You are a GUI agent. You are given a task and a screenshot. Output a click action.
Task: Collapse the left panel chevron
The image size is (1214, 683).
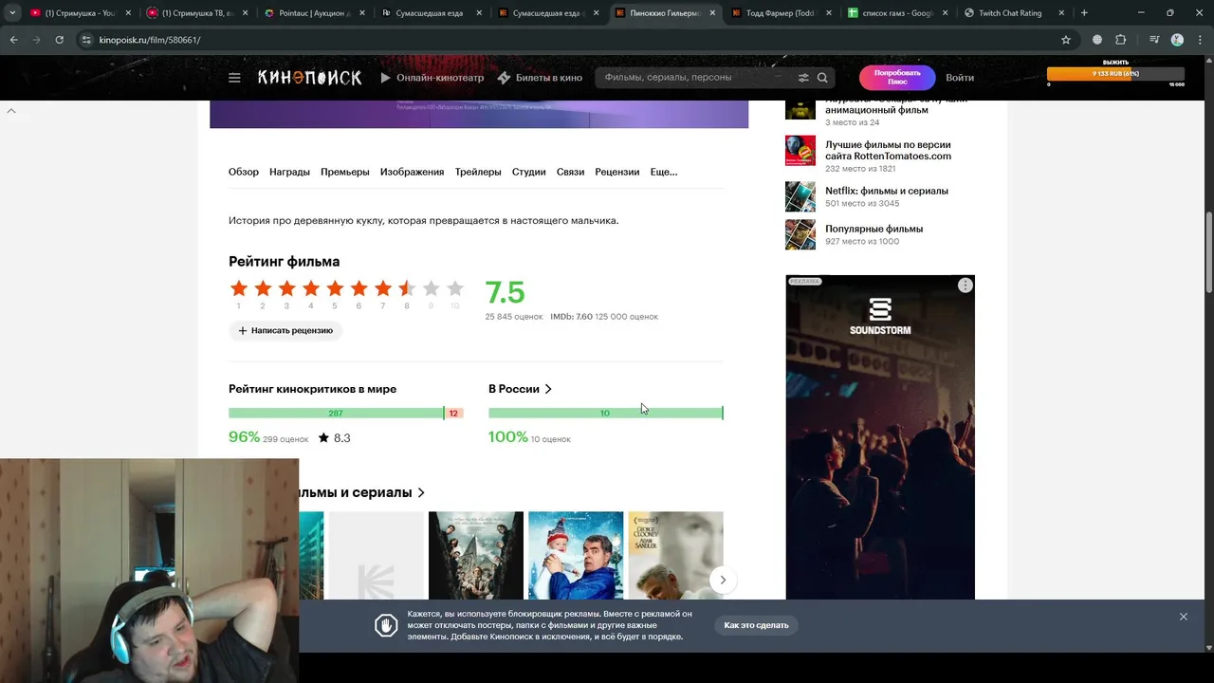[11, 111]
